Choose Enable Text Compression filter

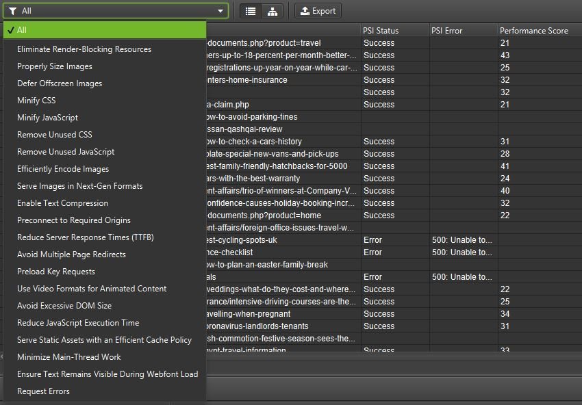[x=62, y=203]
